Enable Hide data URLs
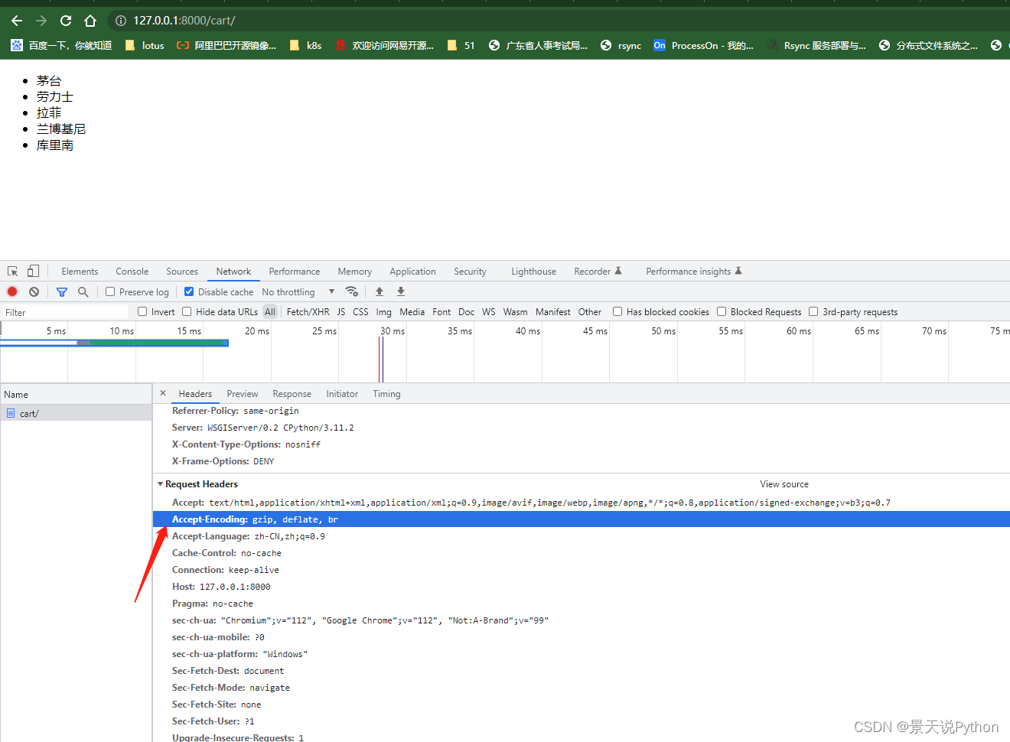 click(187, 311)
